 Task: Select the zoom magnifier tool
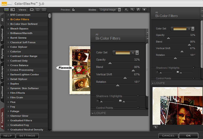point(132,10)
